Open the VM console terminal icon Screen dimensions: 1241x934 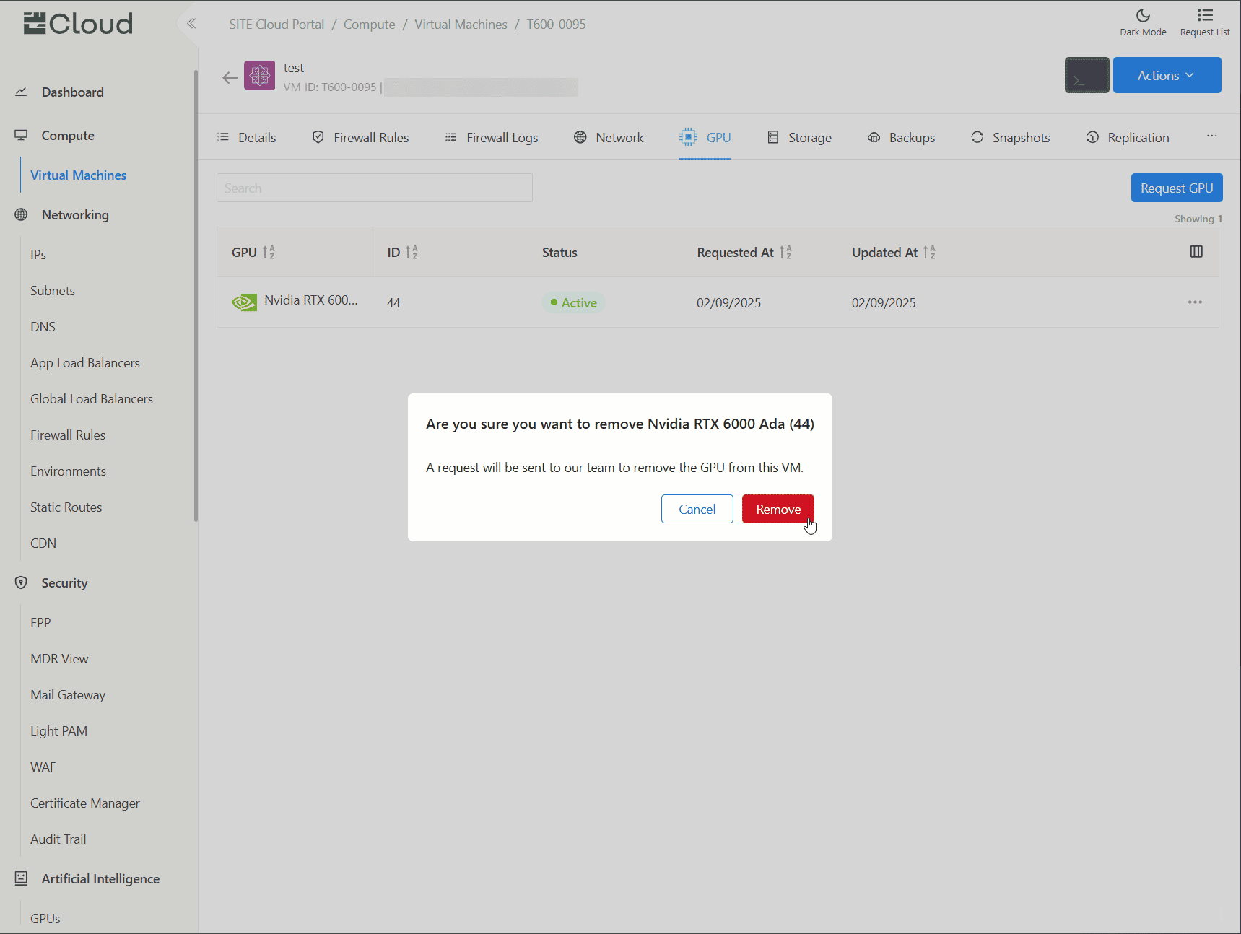[1087, 75]
